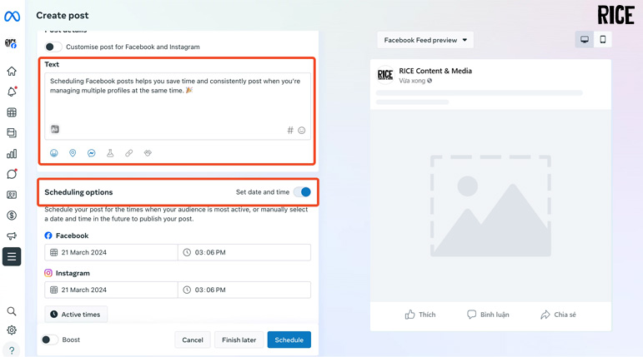The image size is (643, 357).
Task: Insert link using the chain icon
Action: tap(129, 153)
